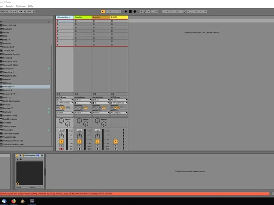Open the Hilfe menu
This screenshot has width=274, height=205.
coord(30,6)
